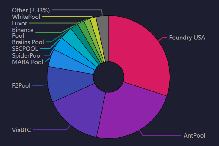This screenshot has height=146, width=219.
Task: Click the Binance Pool label
Action: click(23, 33)
